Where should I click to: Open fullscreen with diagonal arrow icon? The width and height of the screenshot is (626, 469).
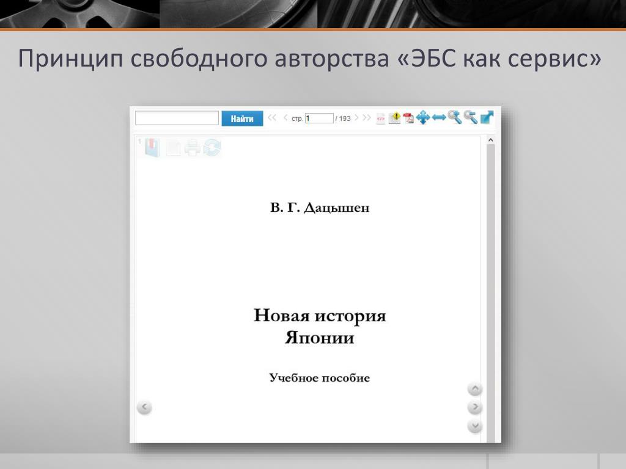tap(487, 117)
